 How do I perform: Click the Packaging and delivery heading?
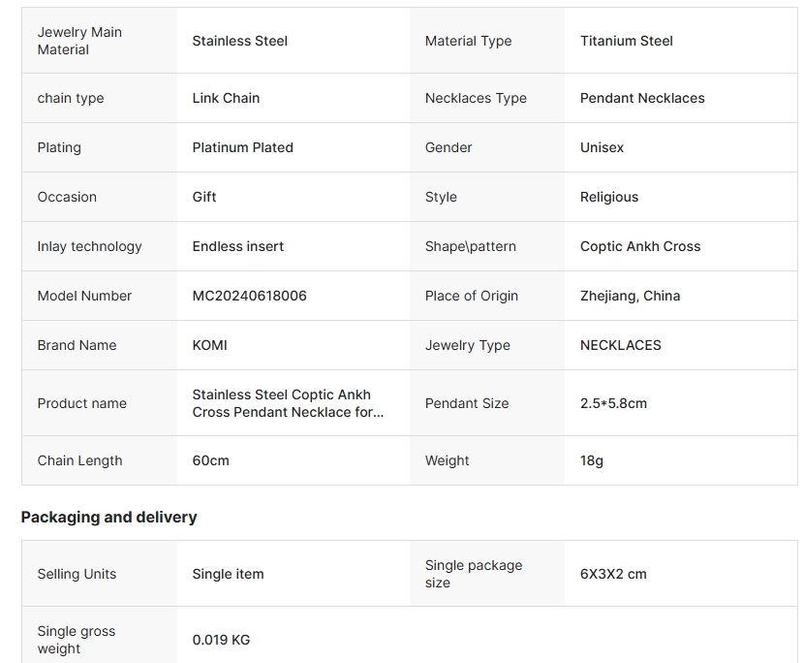point(108,517)
